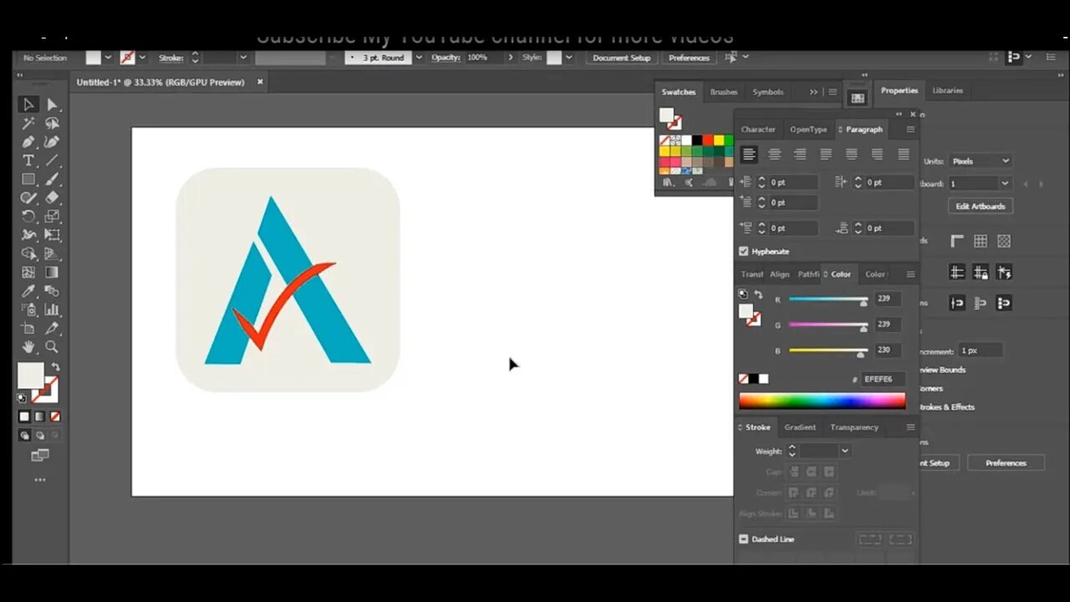Open the Character tab
The height and width of the screenshot is (602, 1070).
point(758,130)
